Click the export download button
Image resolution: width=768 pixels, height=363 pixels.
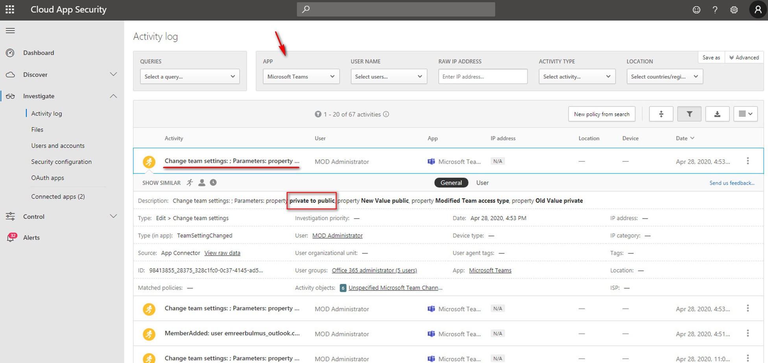tap(717, 114)
